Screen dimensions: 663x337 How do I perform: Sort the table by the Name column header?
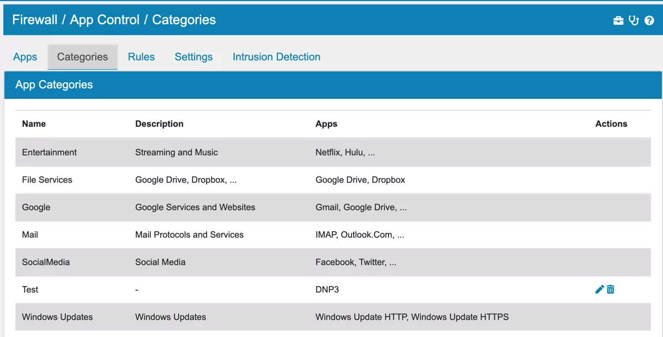tap(34, 124)
